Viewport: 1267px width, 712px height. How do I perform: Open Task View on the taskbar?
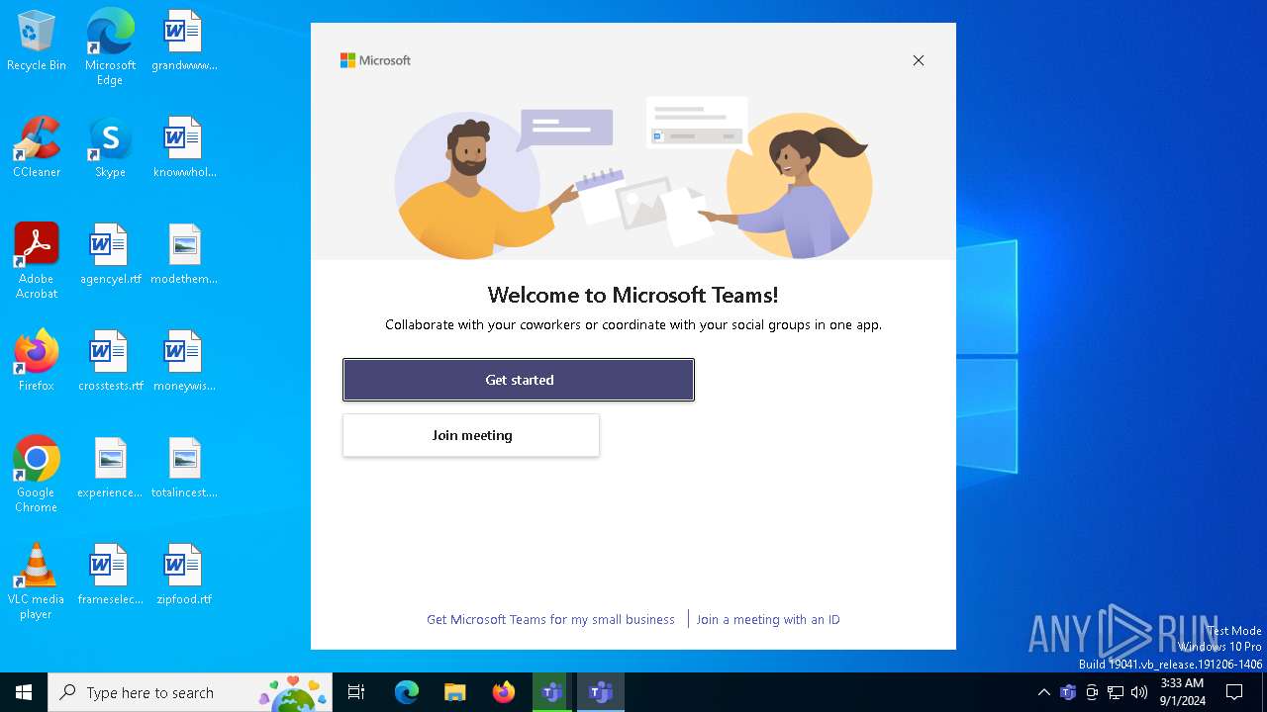coord(356,692)
